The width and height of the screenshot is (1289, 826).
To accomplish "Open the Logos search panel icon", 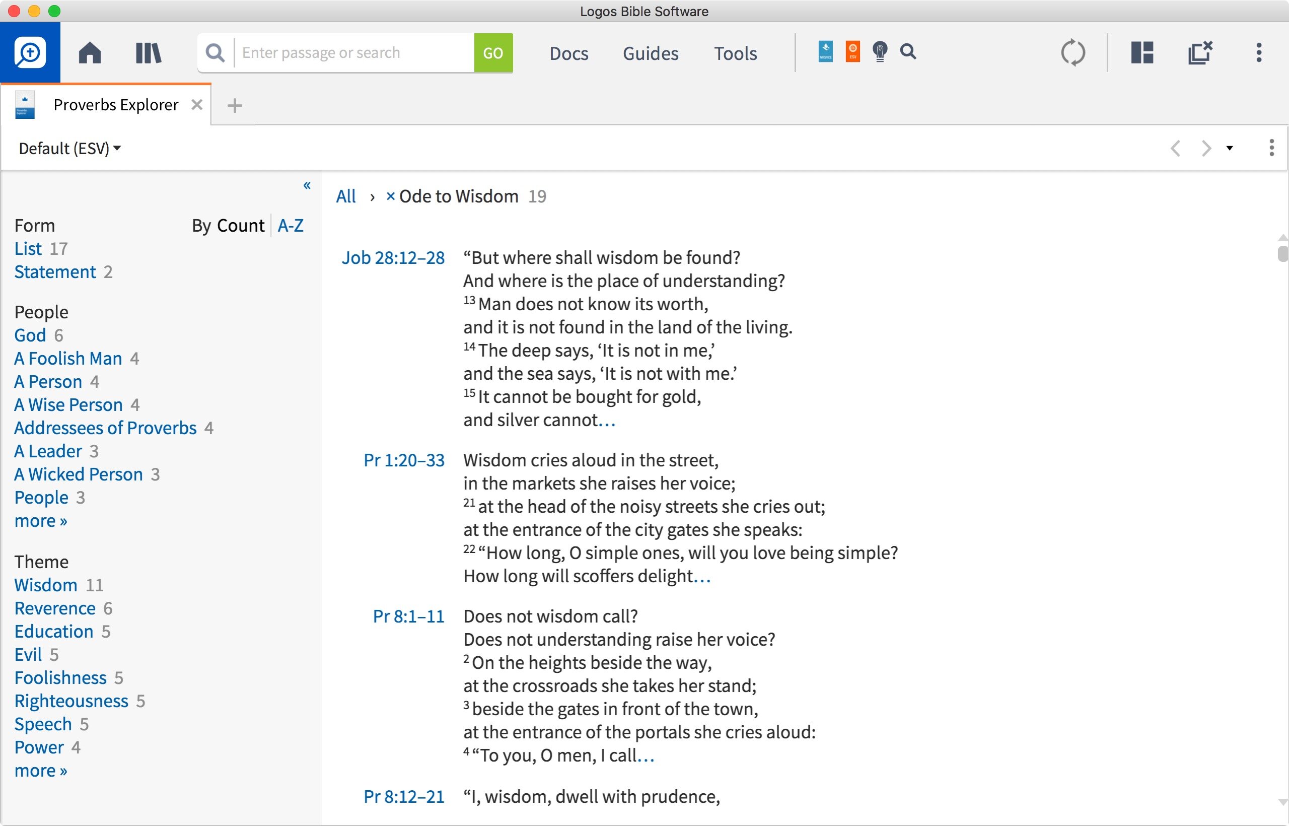I will 30,52.
